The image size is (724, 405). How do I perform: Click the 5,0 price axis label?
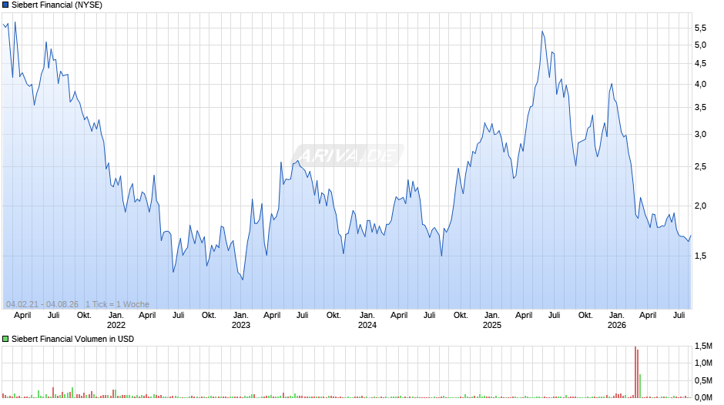[x=700, y=45]
